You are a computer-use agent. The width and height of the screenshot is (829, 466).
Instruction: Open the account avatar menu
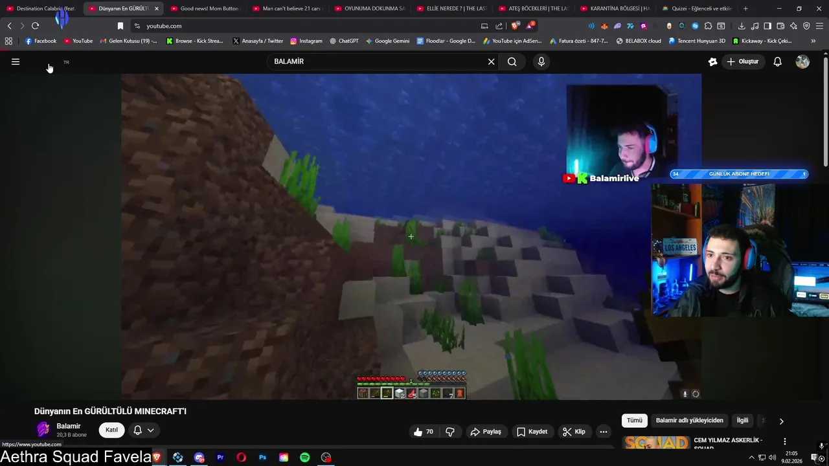[802, 61]
